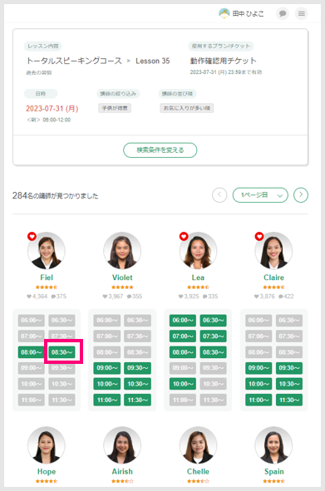This screenshot has width=325, height=491.
Task: Click the Spain name link
Action: tap(273, 472)
